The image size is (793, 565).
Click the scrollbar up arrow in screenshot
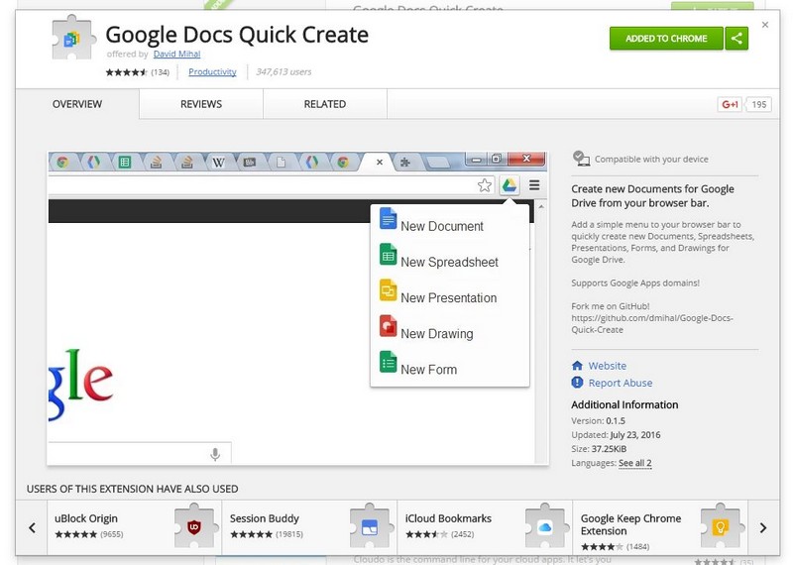(541, 207)
